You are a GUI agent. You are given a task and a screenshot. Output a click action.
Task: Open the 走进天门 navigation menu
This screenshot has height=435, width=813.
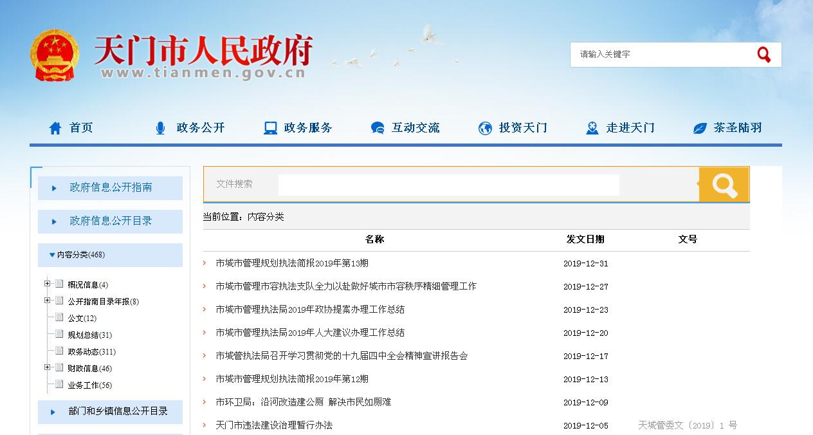click(630, 128)
